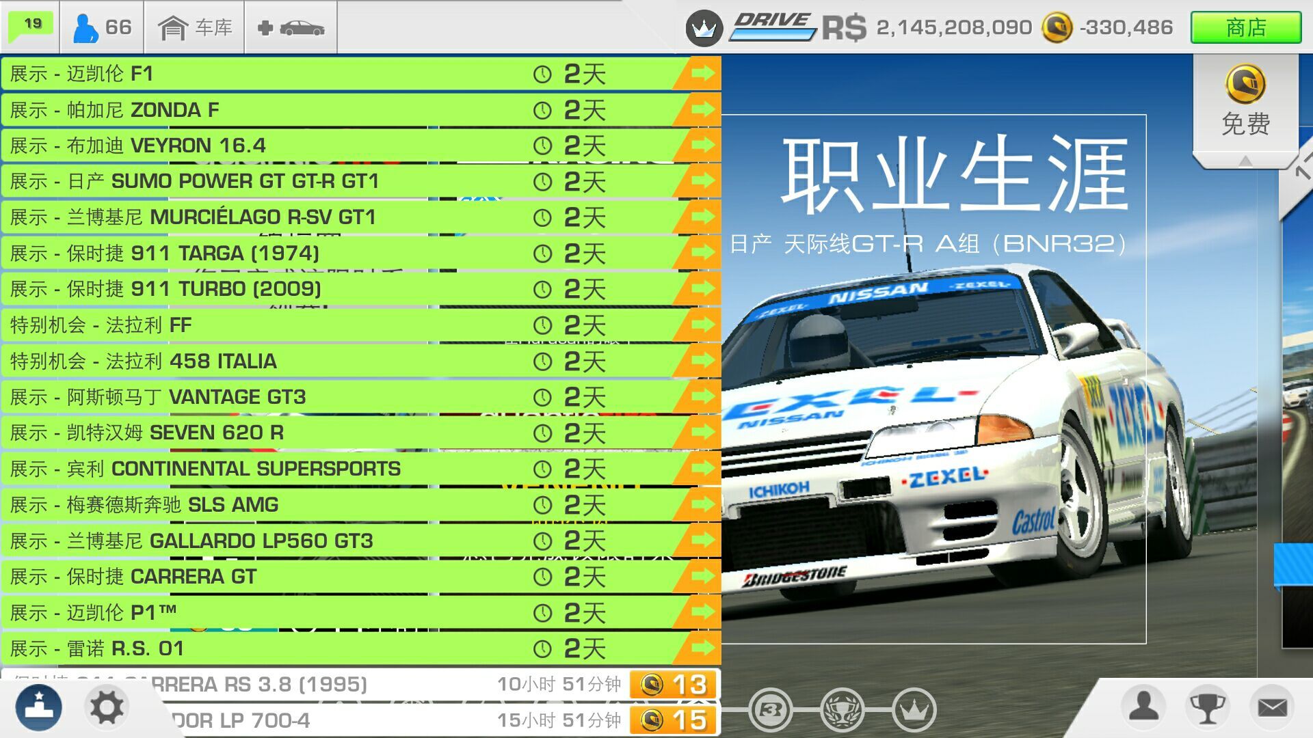Image resolution: width=1313 pixels, height=738 pixels.
Task: Tap 2天 timer on 保时捷 CARRERA GT row
Action: coord(585,577)
